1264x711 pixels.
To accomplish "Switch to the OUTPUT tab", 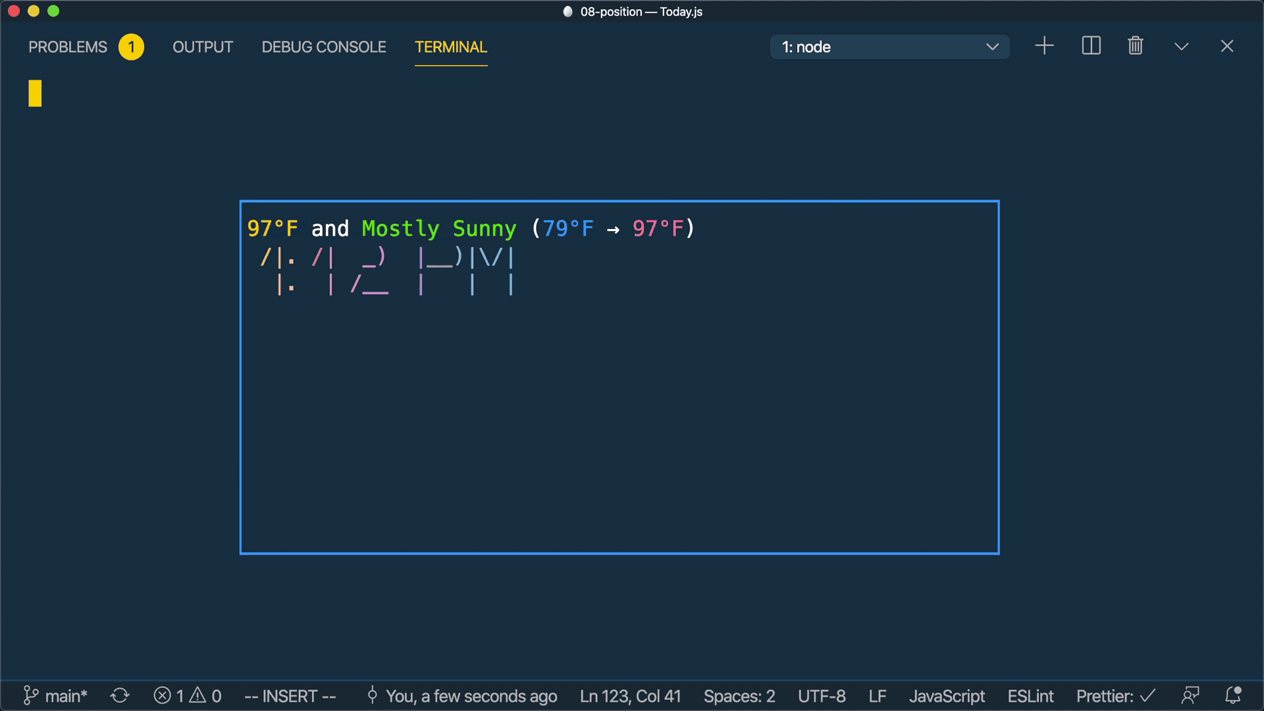I will 202,47.
